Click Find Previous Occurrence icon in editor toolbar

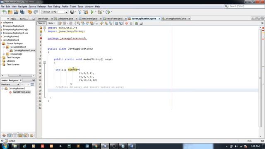coord(83,23)
